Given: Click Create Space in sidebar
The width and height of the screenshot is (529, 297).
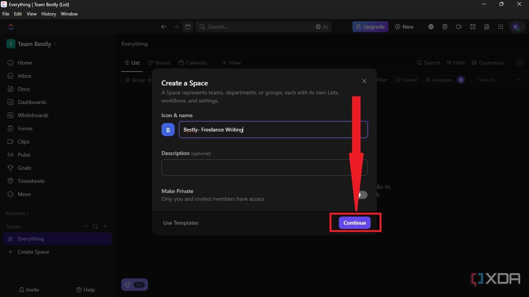Looking at the screenshot, I should [x=57, y=252].
